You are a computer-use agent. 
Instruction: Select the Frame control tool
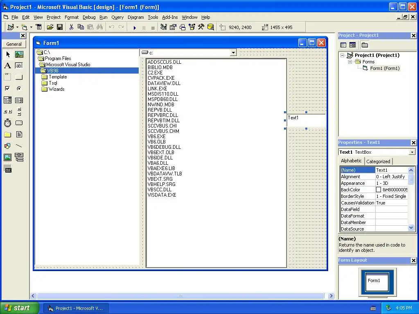(x=8, y=77)
